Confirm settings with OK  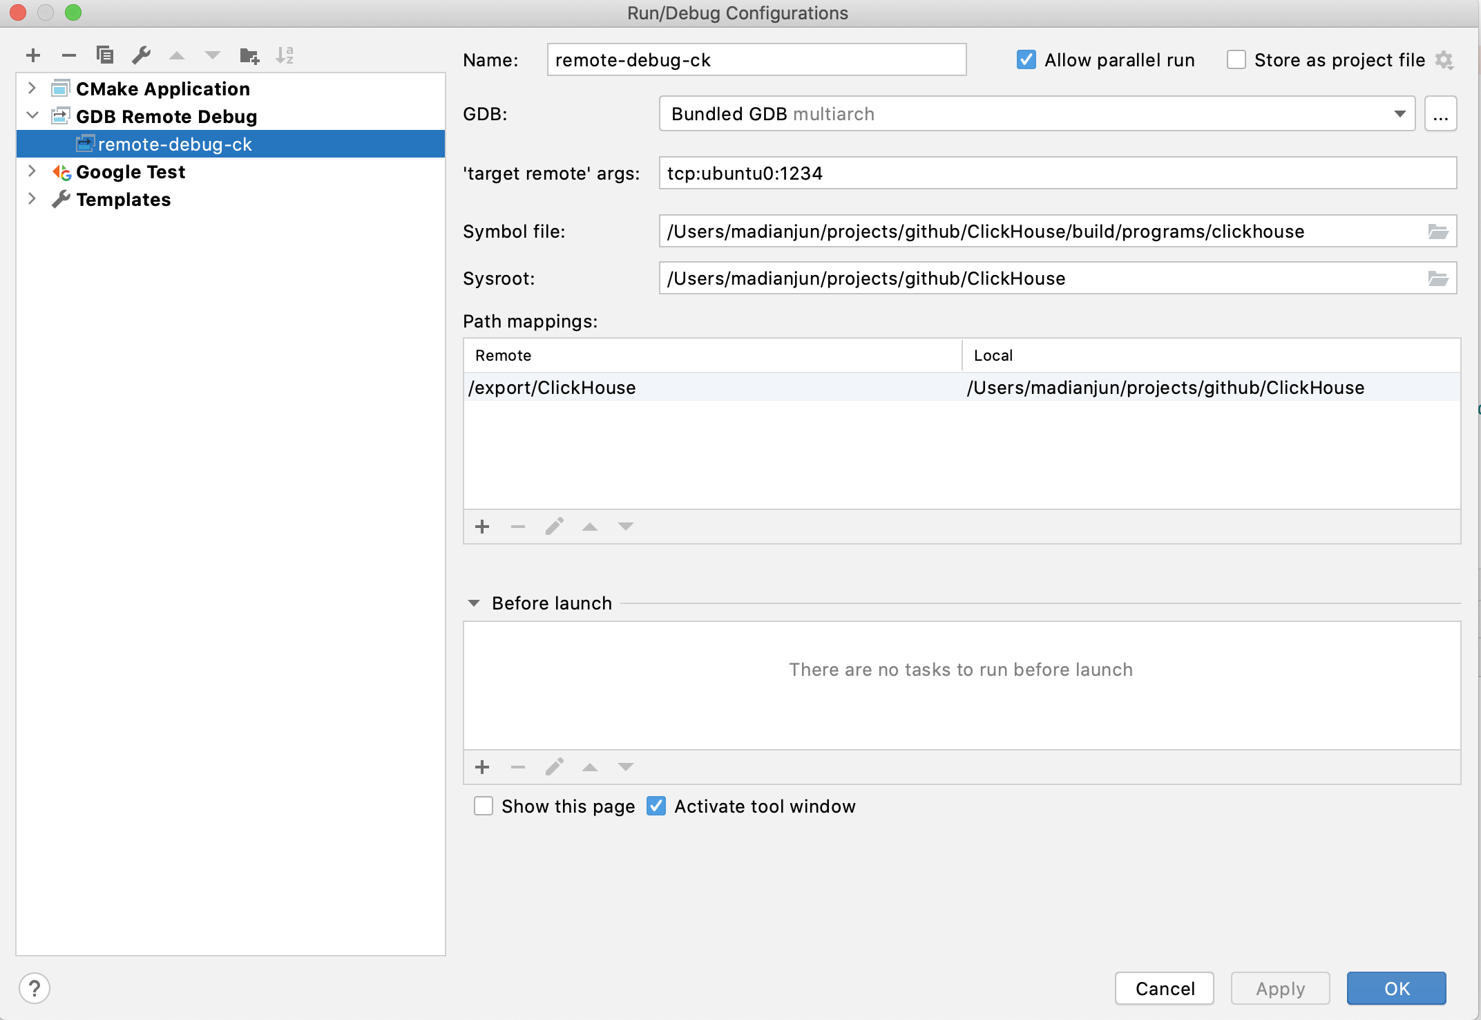coord(1396,988)
